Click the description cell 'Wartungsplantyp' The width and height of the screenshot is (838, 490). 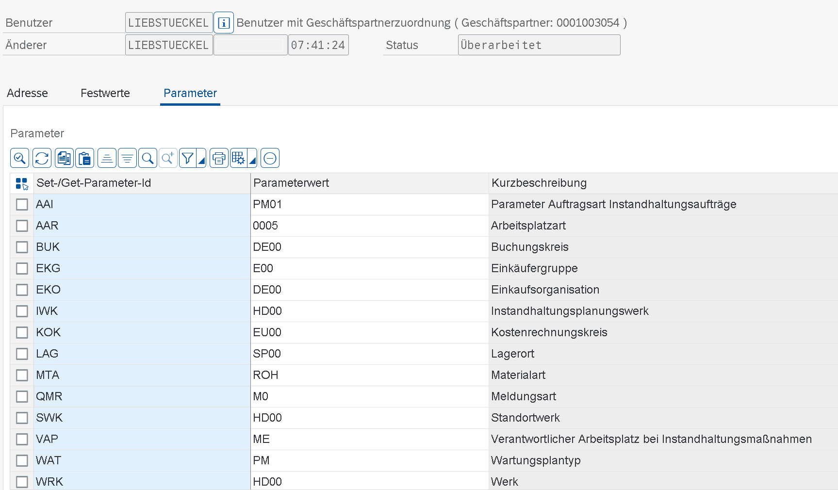point(663,461)
